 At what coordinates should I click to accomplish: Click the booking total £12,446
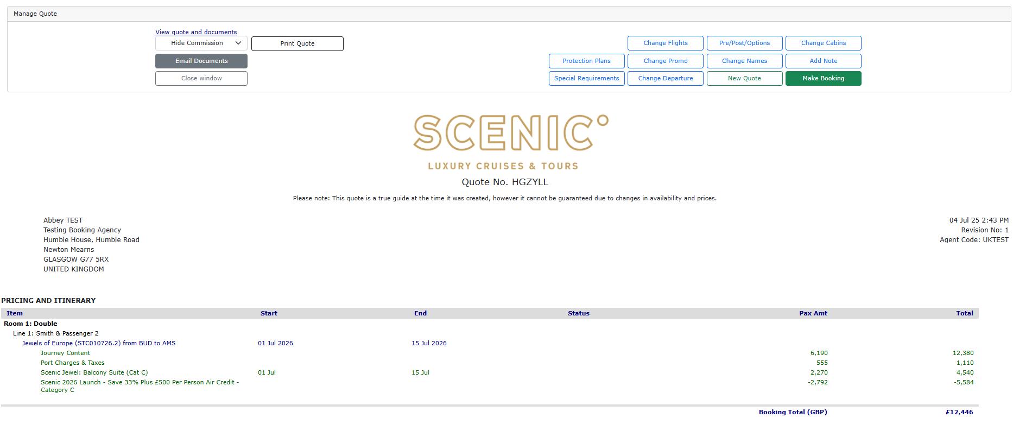pos(959,412)
